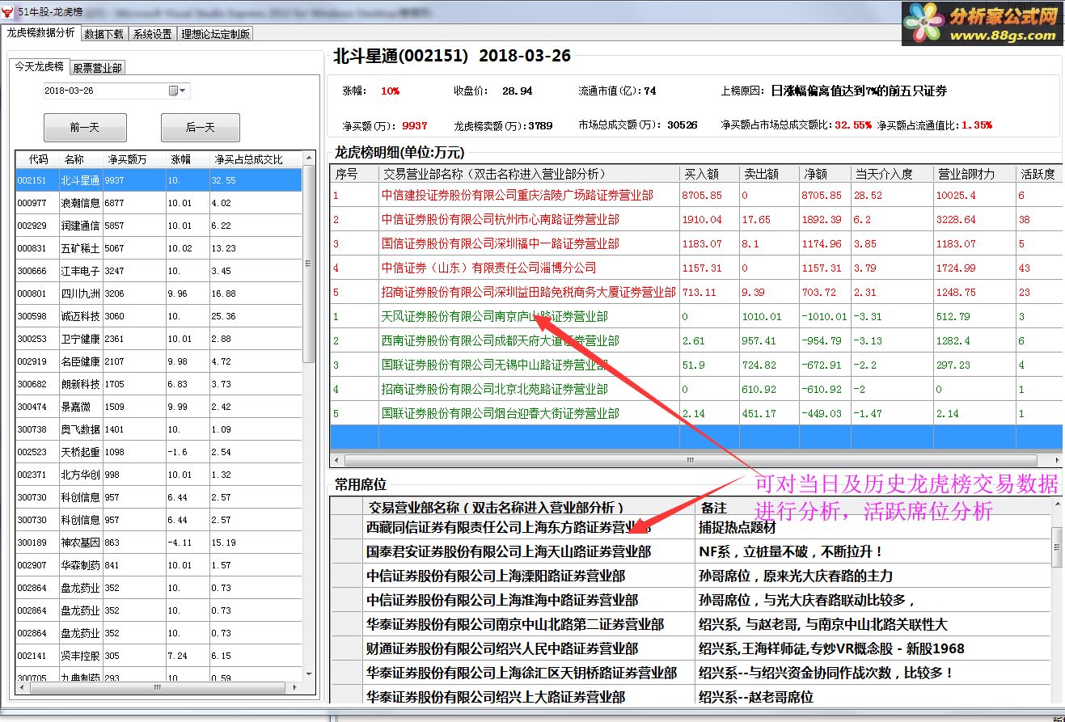Screen dimensions: 1065x722
Task: Select 浪潮信息 row in stock list
Action: [158, 203]
